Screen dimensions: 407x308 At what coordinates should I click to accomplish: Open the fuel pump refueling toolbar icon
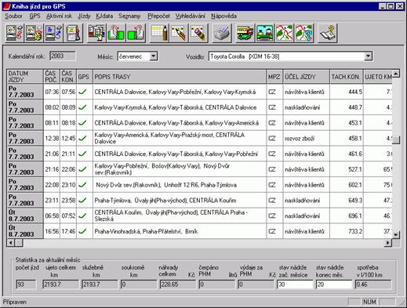coord(73,33)
